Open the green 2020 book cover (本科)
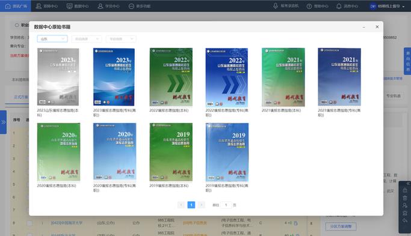411x236 pixels. (58, 152)
